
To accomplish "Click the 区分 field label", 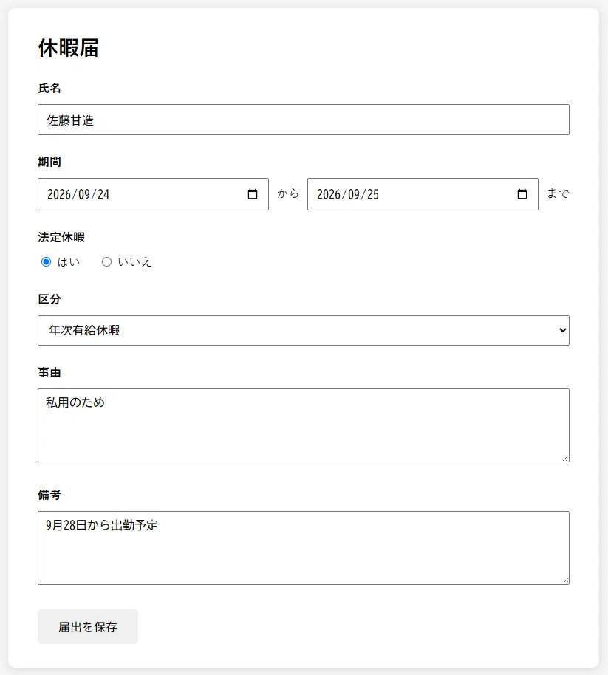I will pos(49,299).
